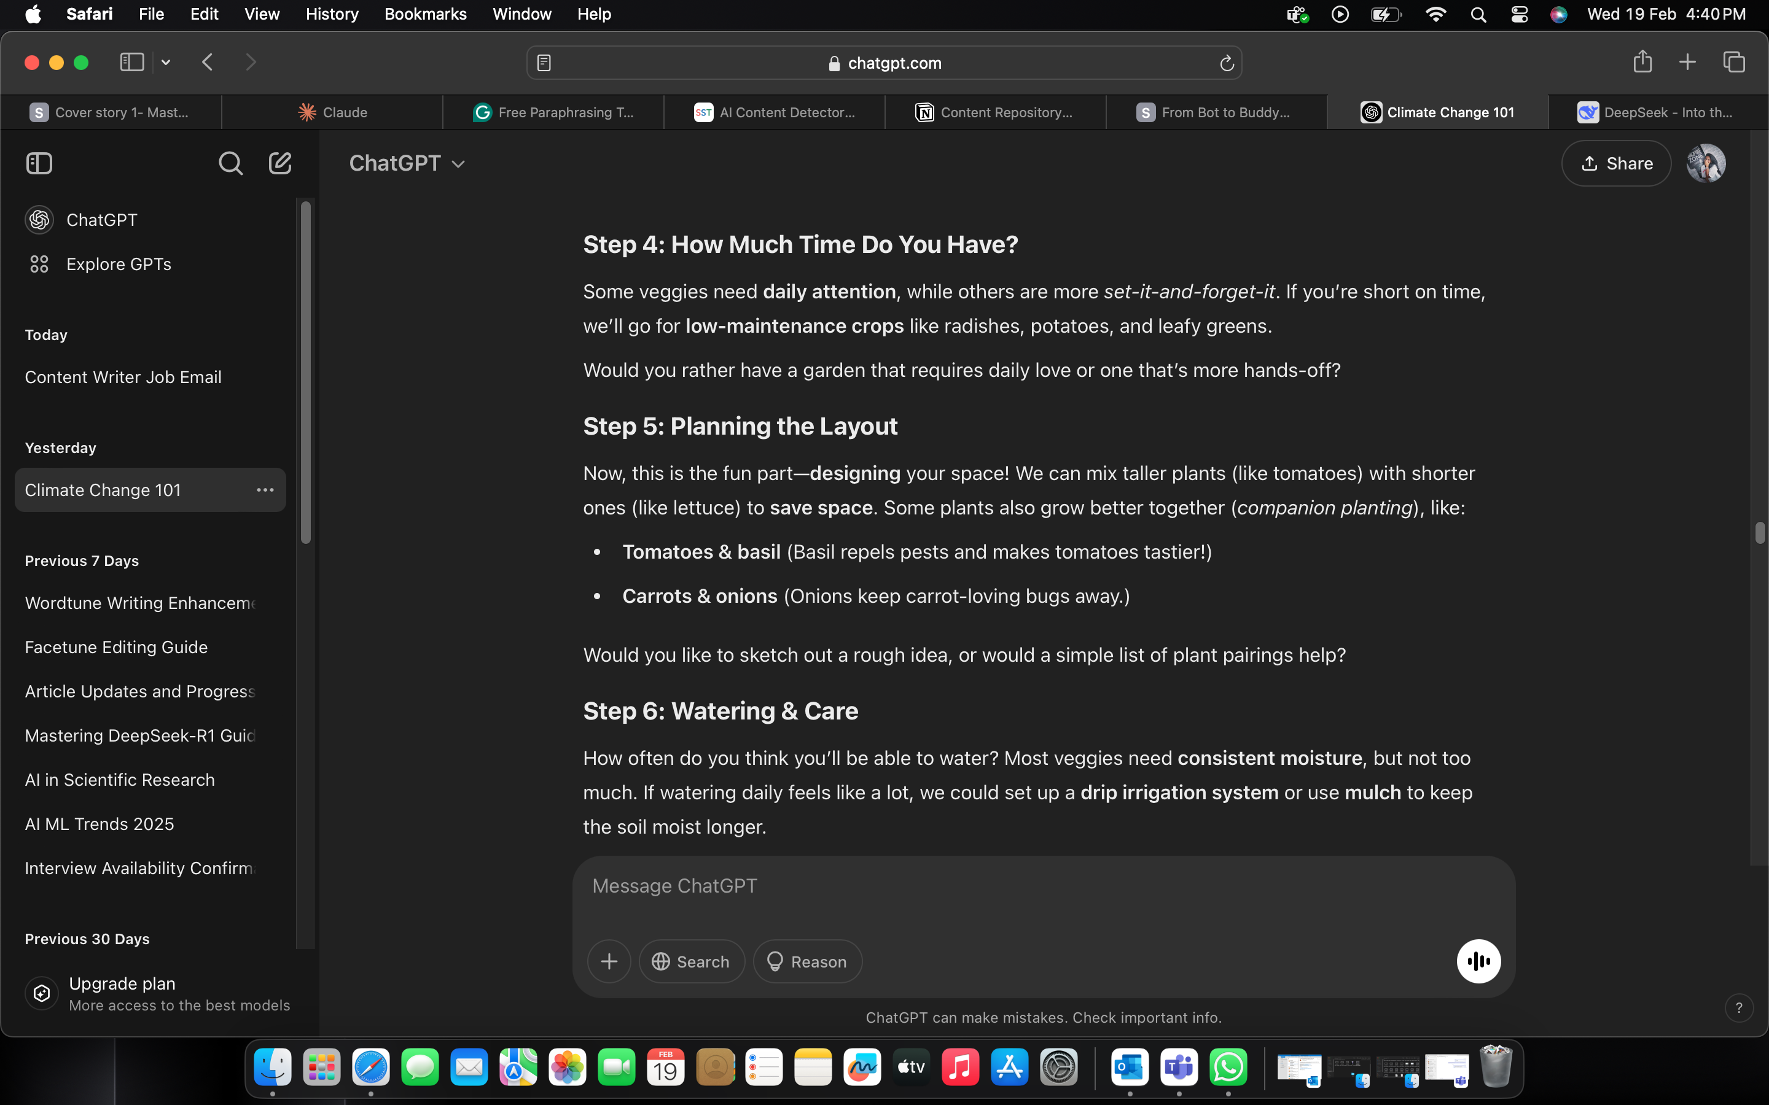
Task: Focus the Message ChatGPT input field
Action: tap(1043, 886)
